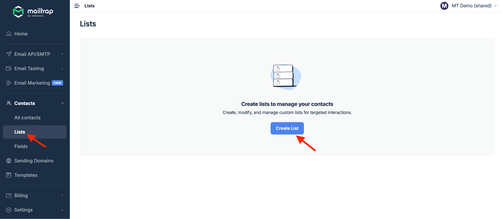Expand the Billing section
This screenshot has width=502, height=219.
click(62, 195)
